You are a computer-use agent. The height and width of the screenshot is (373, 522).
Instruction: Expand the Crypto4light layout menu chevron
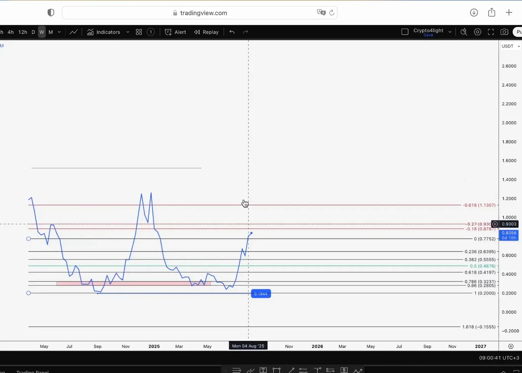450,32
